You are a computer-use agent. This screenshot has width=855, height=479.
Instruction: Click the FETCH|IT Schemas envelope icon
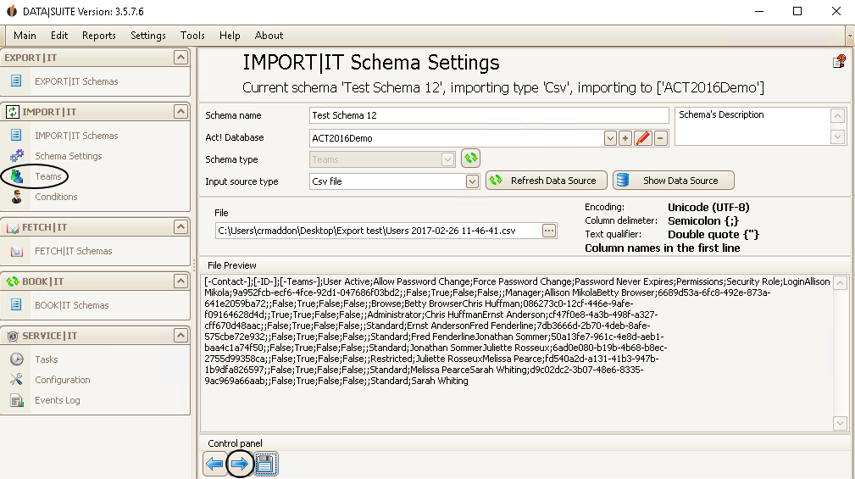tap(17, 251)
